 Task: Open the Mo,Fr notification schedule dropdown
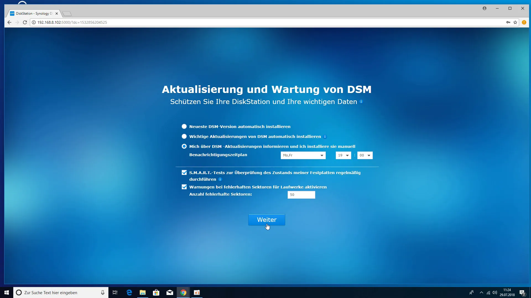pyautogui.click(x=303, y=155)
